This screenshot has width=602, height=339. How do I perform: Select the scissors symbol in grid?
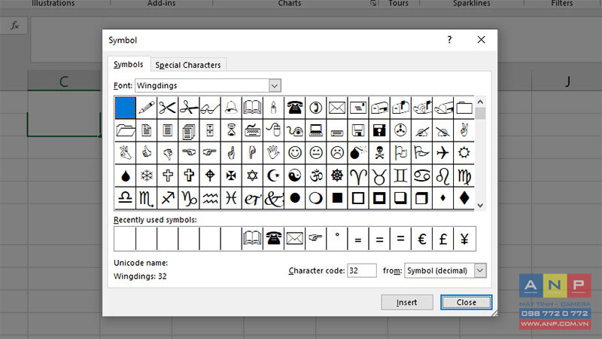point(167,108)
